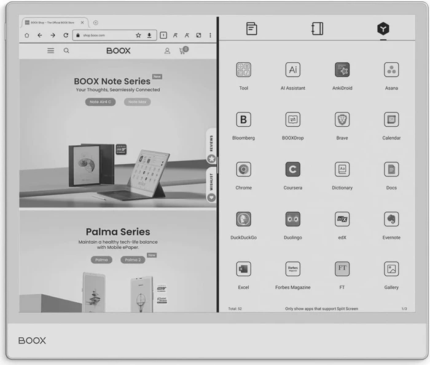This screenshot has width=430, height=365.
Task: Bookmark this page with star icon
Action: click(x=138, y=35)
